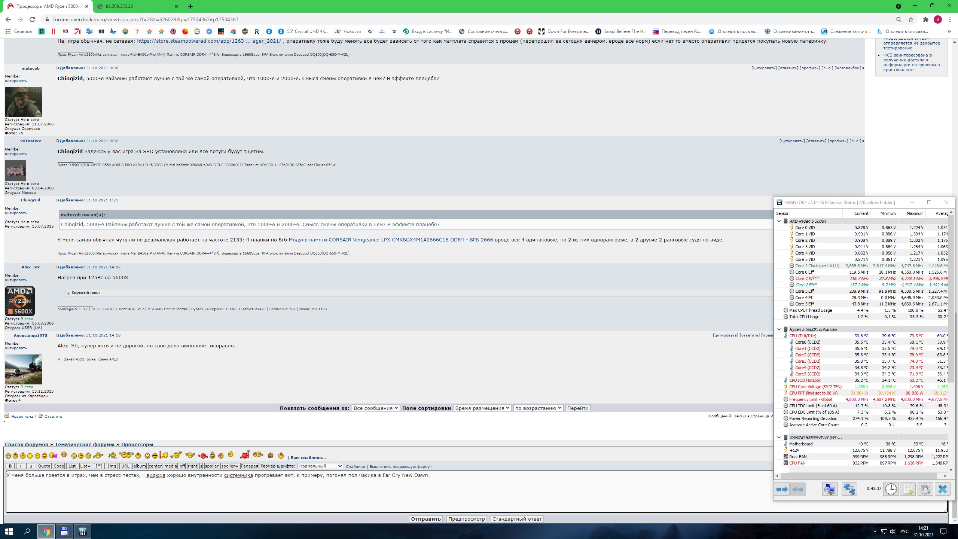Viewport: 958px width, 539px height.
Task: Click the HWiNFO logging sheet icon
Action: (x=908, y=489)
